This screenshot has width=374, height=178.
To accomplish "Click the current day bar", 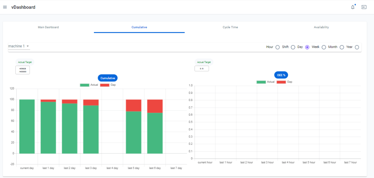I will pyautogui.click(x=27, y=126).
